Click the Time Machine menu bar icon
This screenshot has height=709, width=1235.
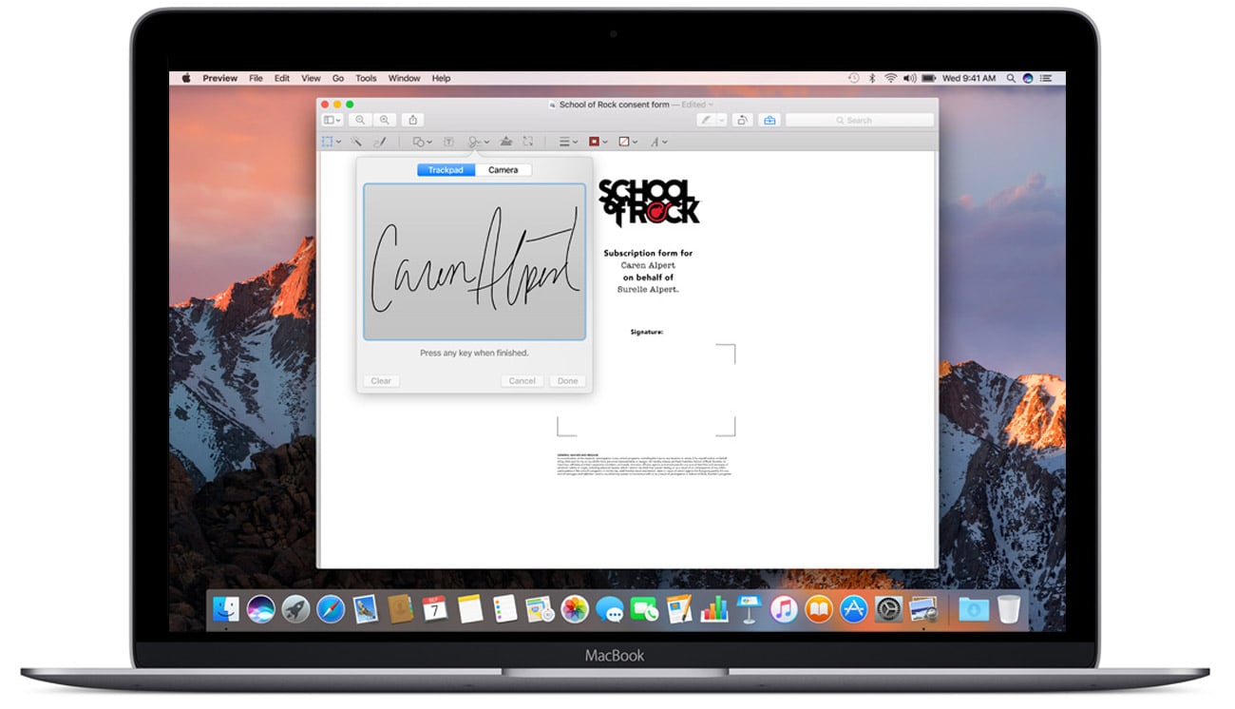tap(854, 78)
